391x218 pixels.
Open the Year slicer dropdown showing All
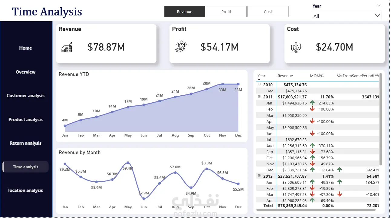click(347, 16)
